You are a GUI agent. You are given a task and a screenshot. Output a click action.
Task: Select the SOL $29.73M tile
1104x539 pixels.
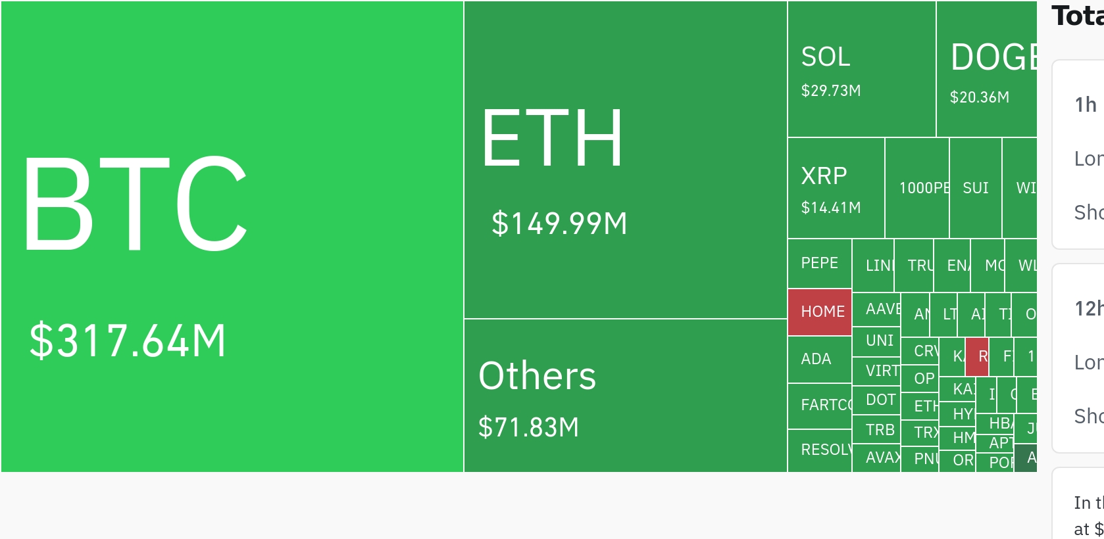point(862,69)
